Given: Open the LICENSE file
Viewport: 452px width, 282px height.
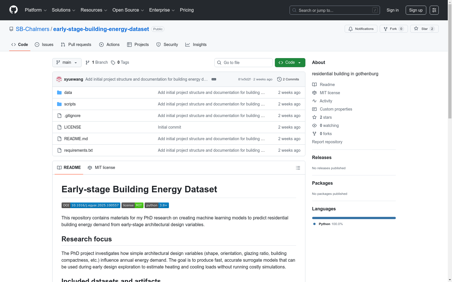Looking at the screenshot, I should (x=73, y=127).
